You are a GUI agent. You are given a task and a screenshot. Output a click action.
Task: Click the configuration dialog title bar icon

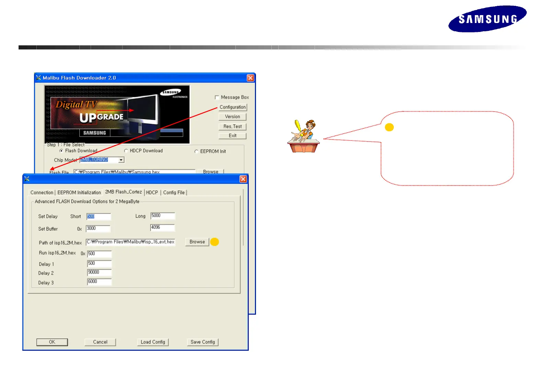coord(27,179)
